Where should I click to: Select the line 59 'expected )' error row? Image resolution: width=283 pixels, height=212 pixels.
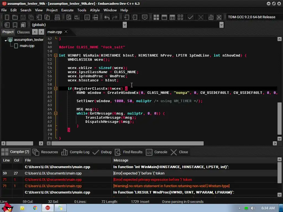click(139, 173)
